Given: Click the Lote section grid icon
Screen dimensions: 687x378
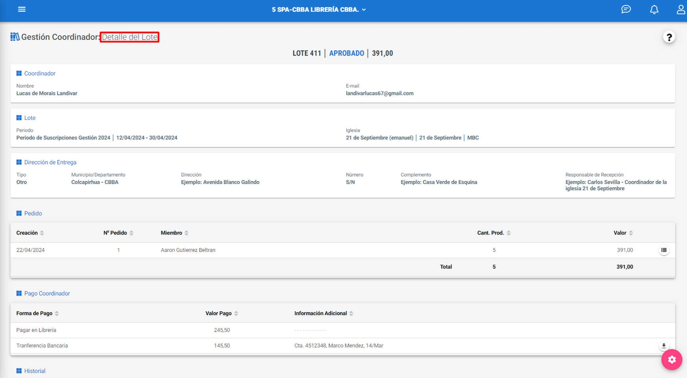Looking at the screenshot, I should point(19,118).
